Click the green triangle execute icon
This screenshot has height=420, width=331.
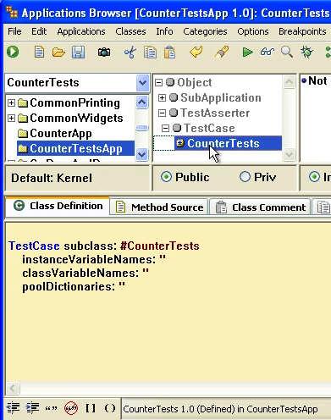[x=247, y=52]
